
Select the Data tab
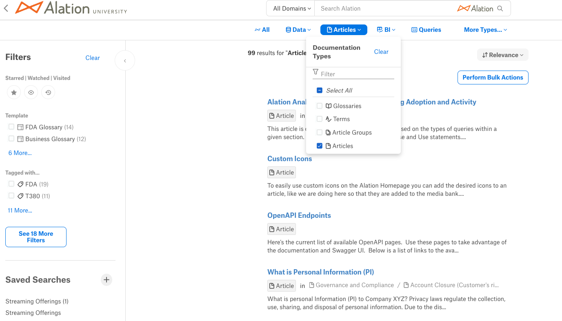(298, 30)
